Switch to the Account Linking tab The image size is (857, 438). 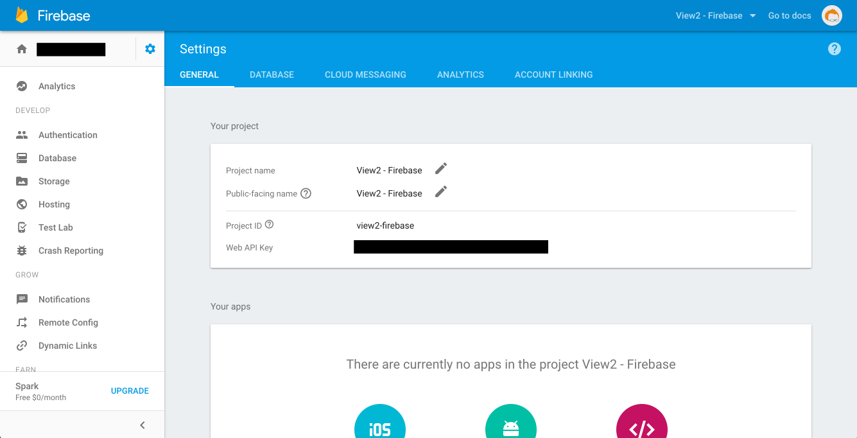pos(553,74)
